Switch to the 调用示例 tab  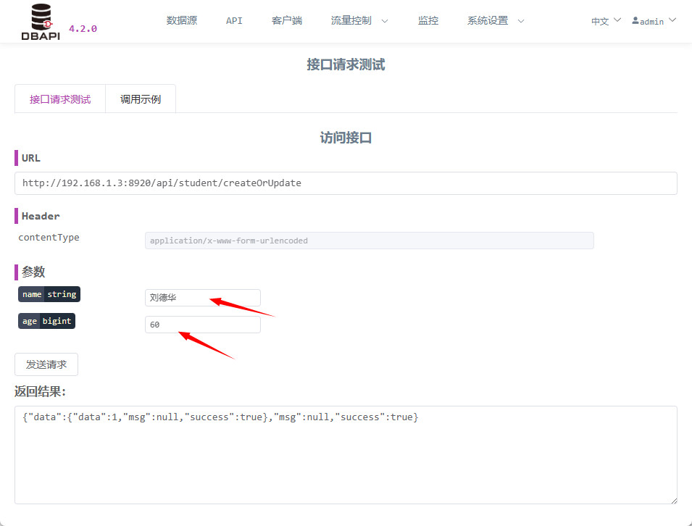[x=141, y=99]
